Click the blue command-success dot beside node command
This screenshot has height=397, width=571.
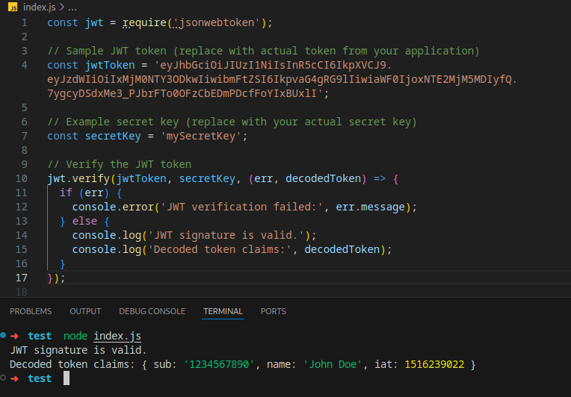pyautogui.click(x=3, y=335)
